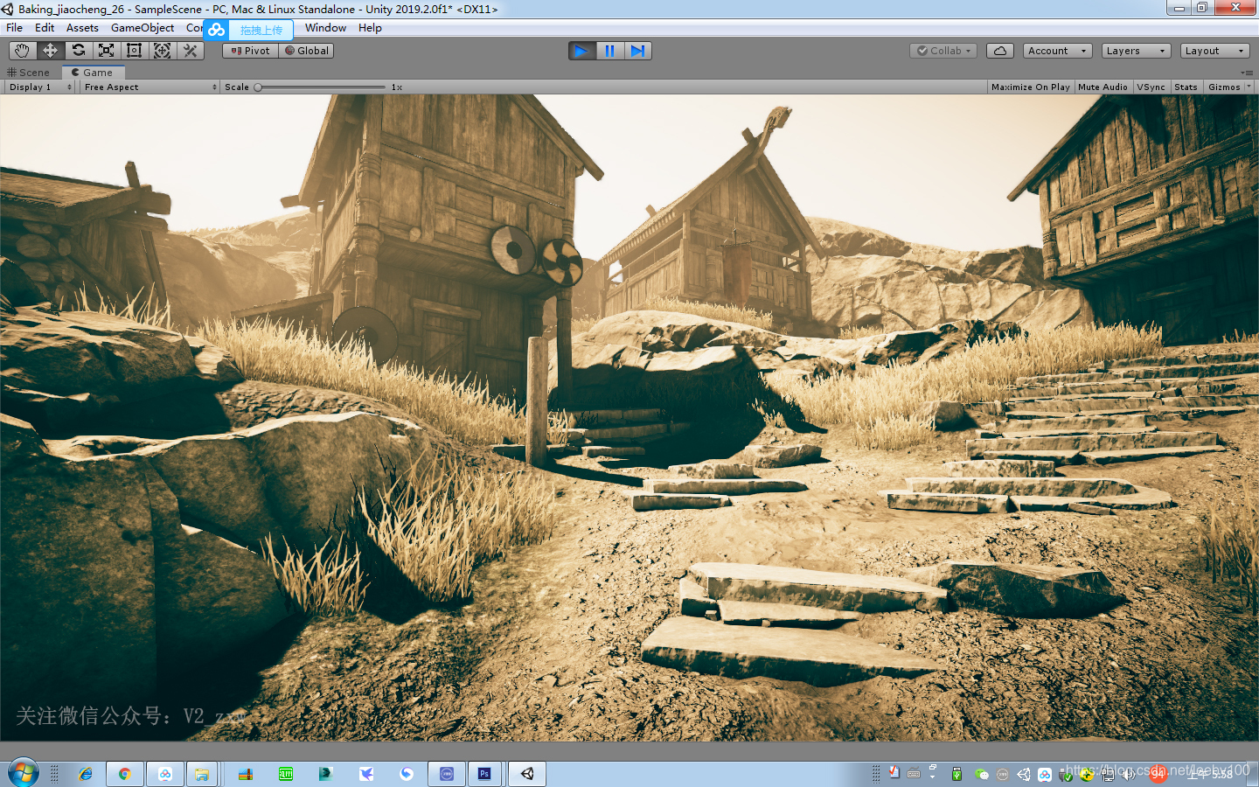Toggle Maximize On Play
The height and width of the screenshot is (787, 1259).
[1030, 87]
